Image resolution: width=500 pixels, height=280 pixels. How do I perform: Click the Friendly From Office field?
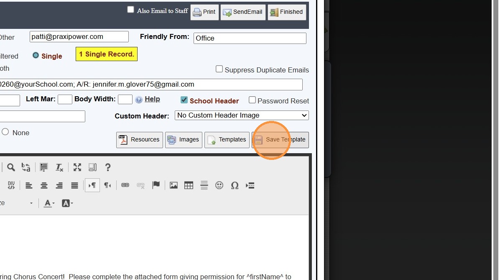click(x=250, y=39)
